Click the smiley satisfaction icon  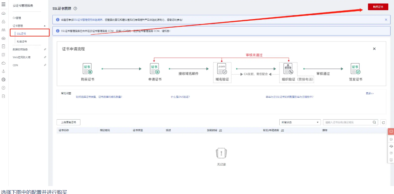pyautogui.click(x=391, y=139)
